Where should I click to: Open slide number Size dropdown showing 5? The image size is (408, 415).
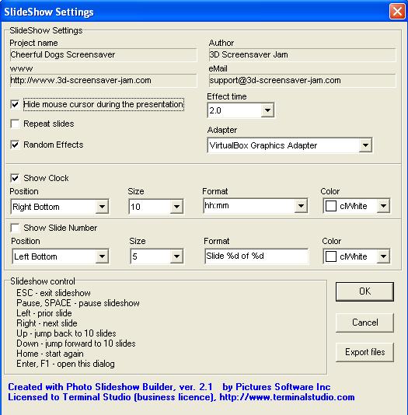[176, 256]
